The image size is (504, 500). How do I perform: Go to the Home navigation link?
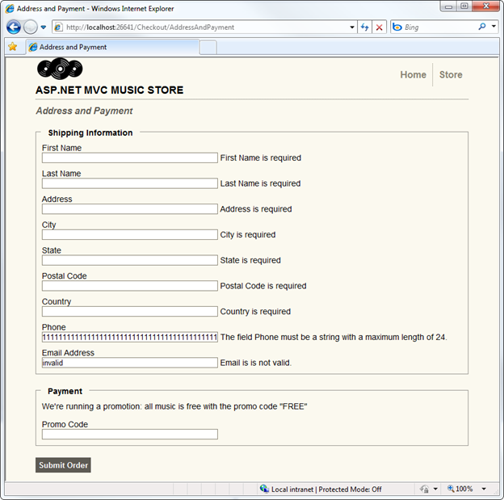(x=413, y=74)
